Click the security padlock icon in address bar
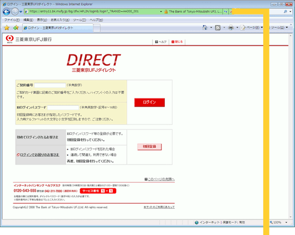Screen dimensions: 295x235 (x=166, y=12)
